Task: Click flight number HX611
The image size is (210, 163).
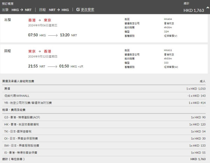Action: 168,50
